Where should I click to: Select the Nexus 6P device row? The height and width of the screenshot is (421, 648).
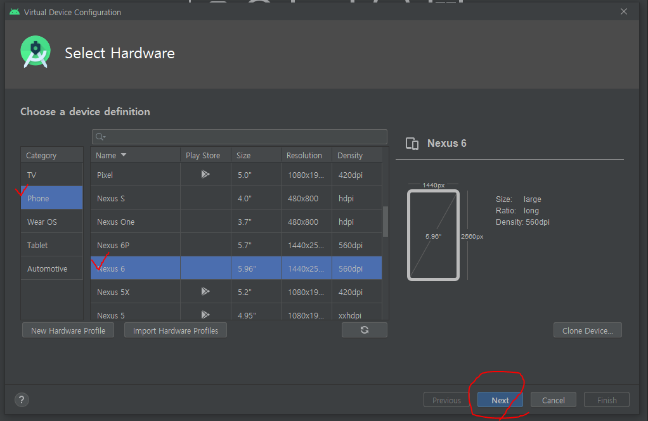pyautogui.click(x=237, y=245)
